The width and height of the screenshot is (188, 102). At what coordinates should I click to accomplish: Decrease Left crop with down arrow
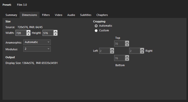pos(112,52)
